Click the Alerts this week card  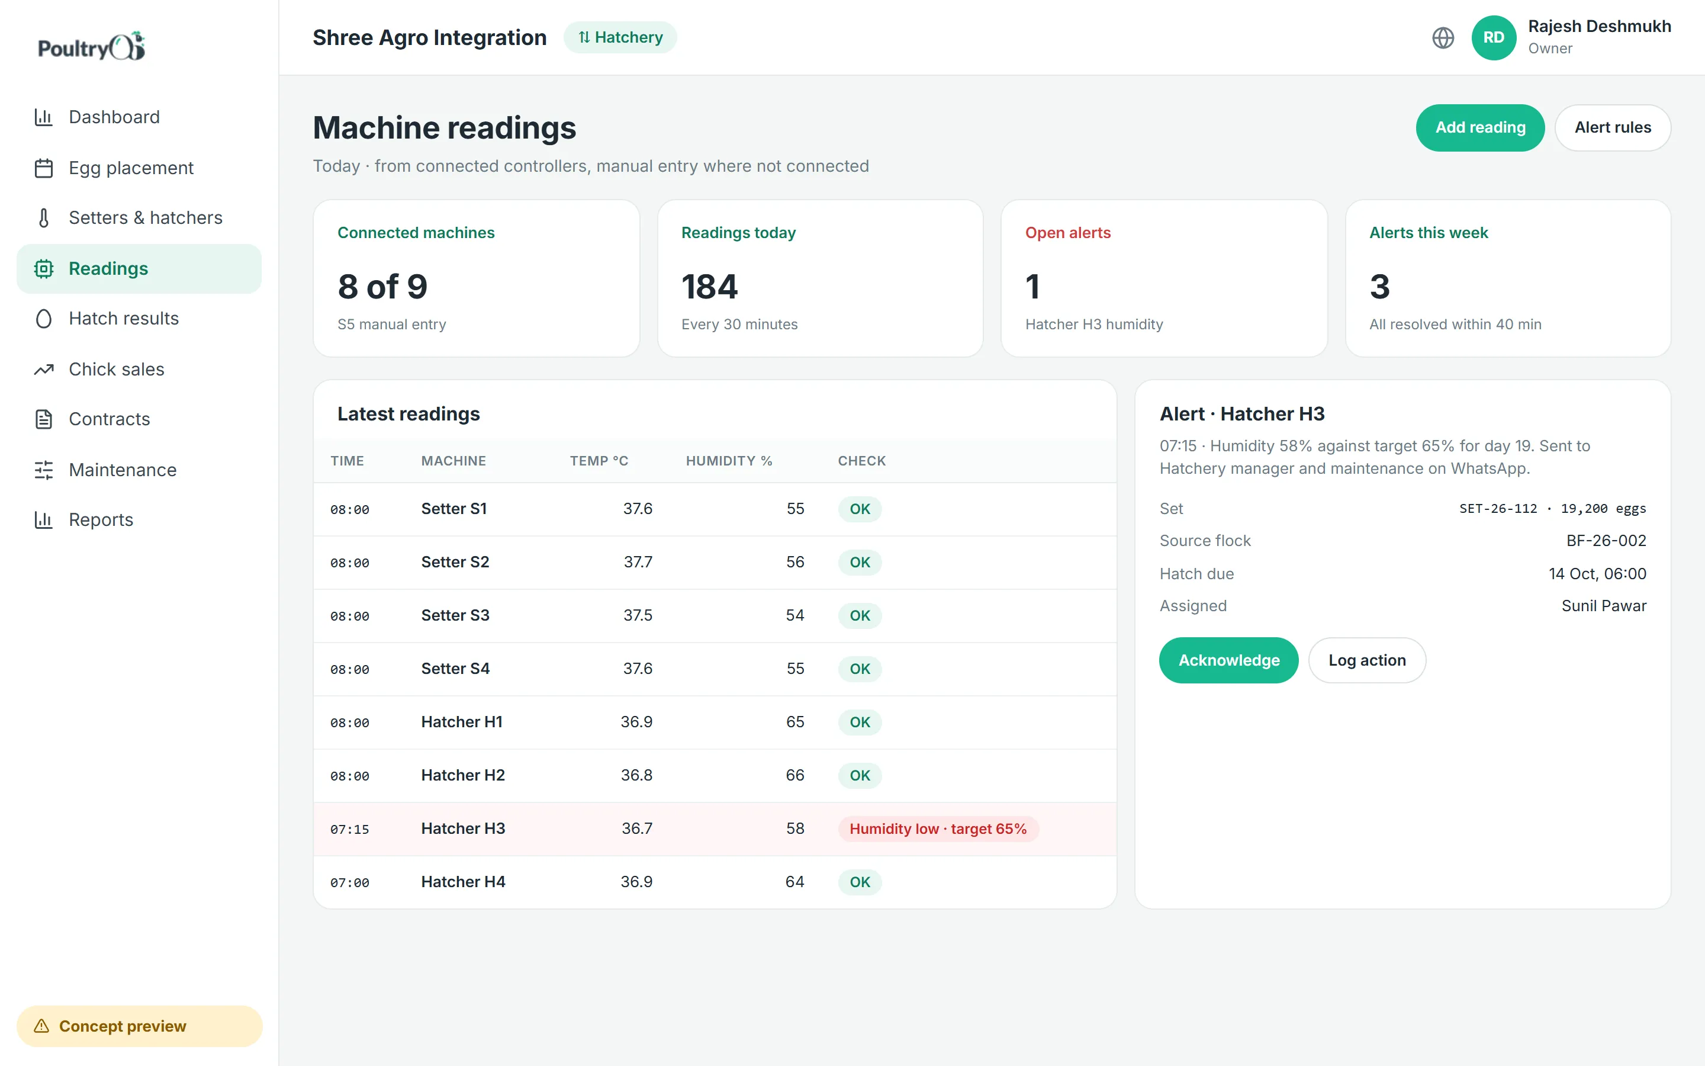pyautogui.click(x=1508, y=278)
